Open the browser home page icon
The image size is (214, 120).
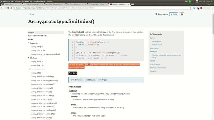tap(11, 8)
